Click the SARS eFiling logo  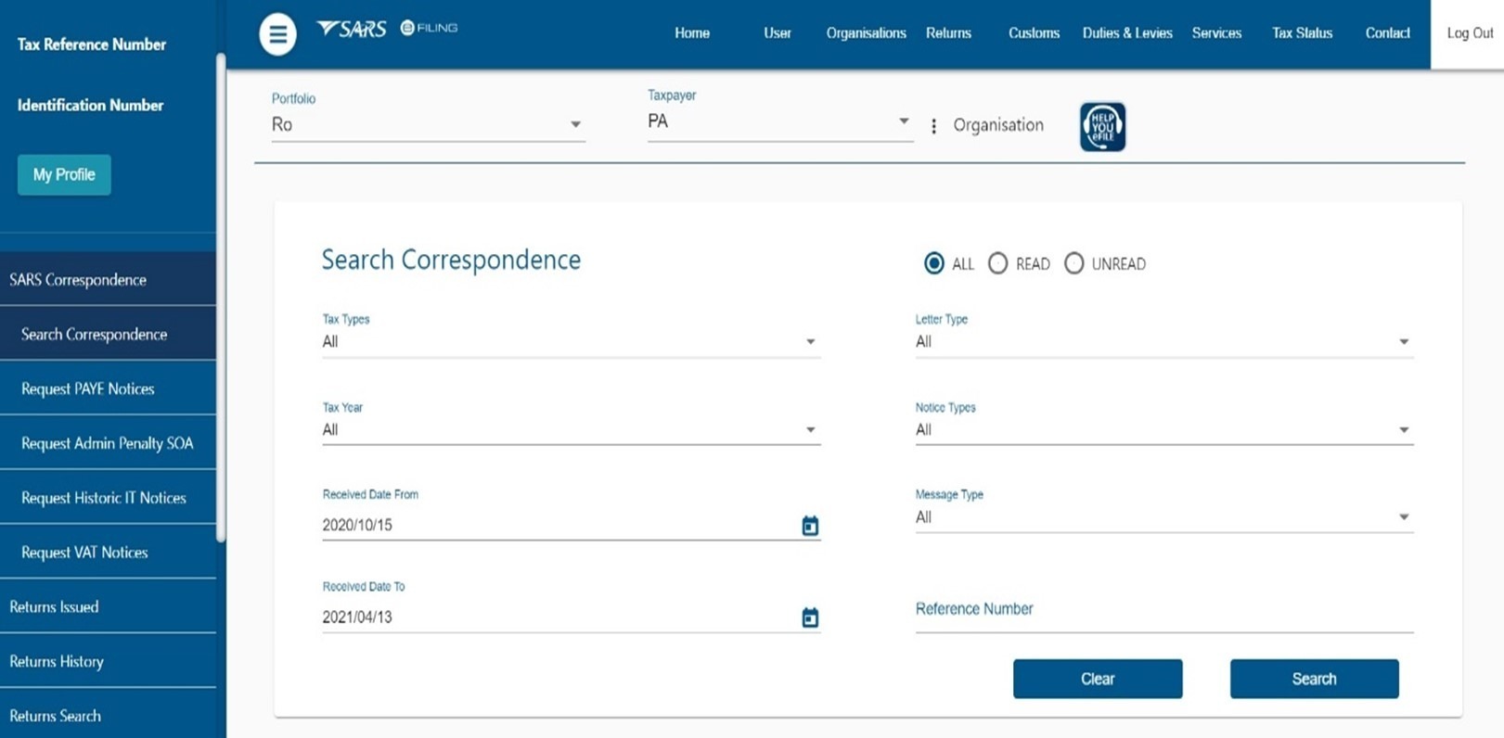387,29
